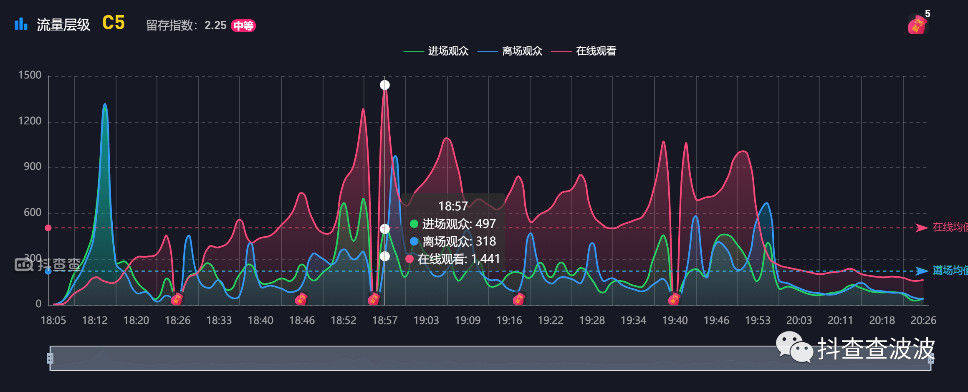Image resolution: width=968 pixels, height=392 pixels.
Task: Click the white data point on blue line at 18:57
Action: [385, 256]
